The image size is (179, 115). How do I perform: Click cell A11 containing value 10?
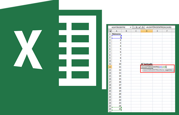click(x=116, y=64)
